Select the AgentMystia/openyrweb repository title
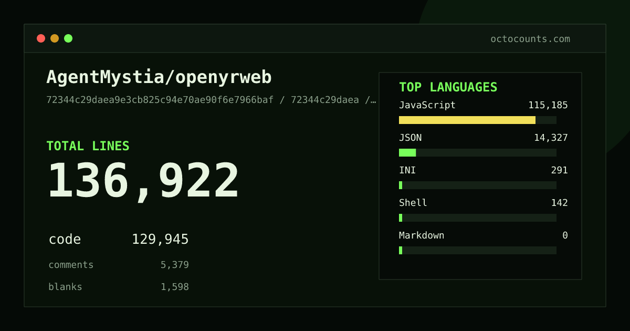The height and width of the screenshot is (331, 630). (159, 77)
